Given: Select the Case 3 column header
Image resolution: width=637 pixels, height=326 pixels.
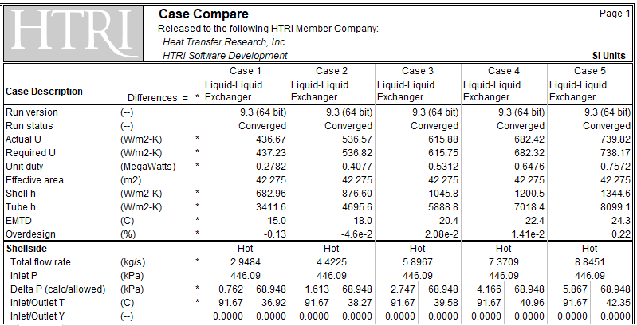Looking at the screenshot, I should [418, 71].
